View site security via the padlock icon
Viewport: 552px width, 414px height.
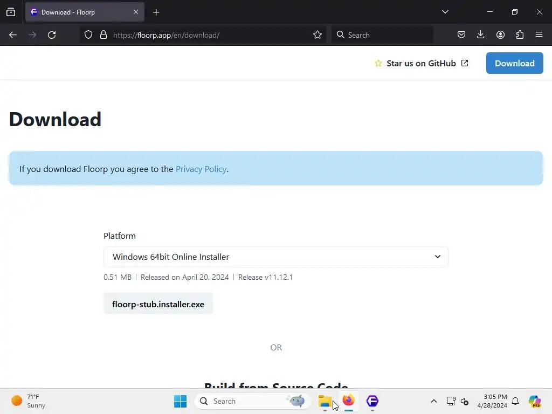coord(103,35)
